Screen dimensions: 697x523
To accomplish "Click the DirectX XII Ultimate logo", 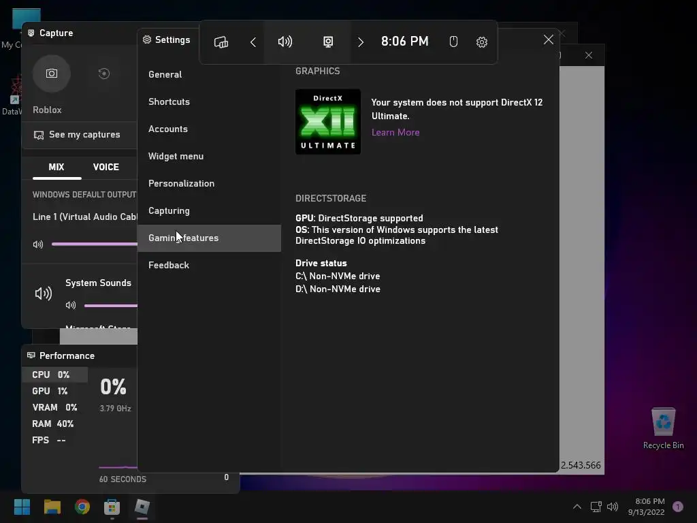I will pos(328,122).
